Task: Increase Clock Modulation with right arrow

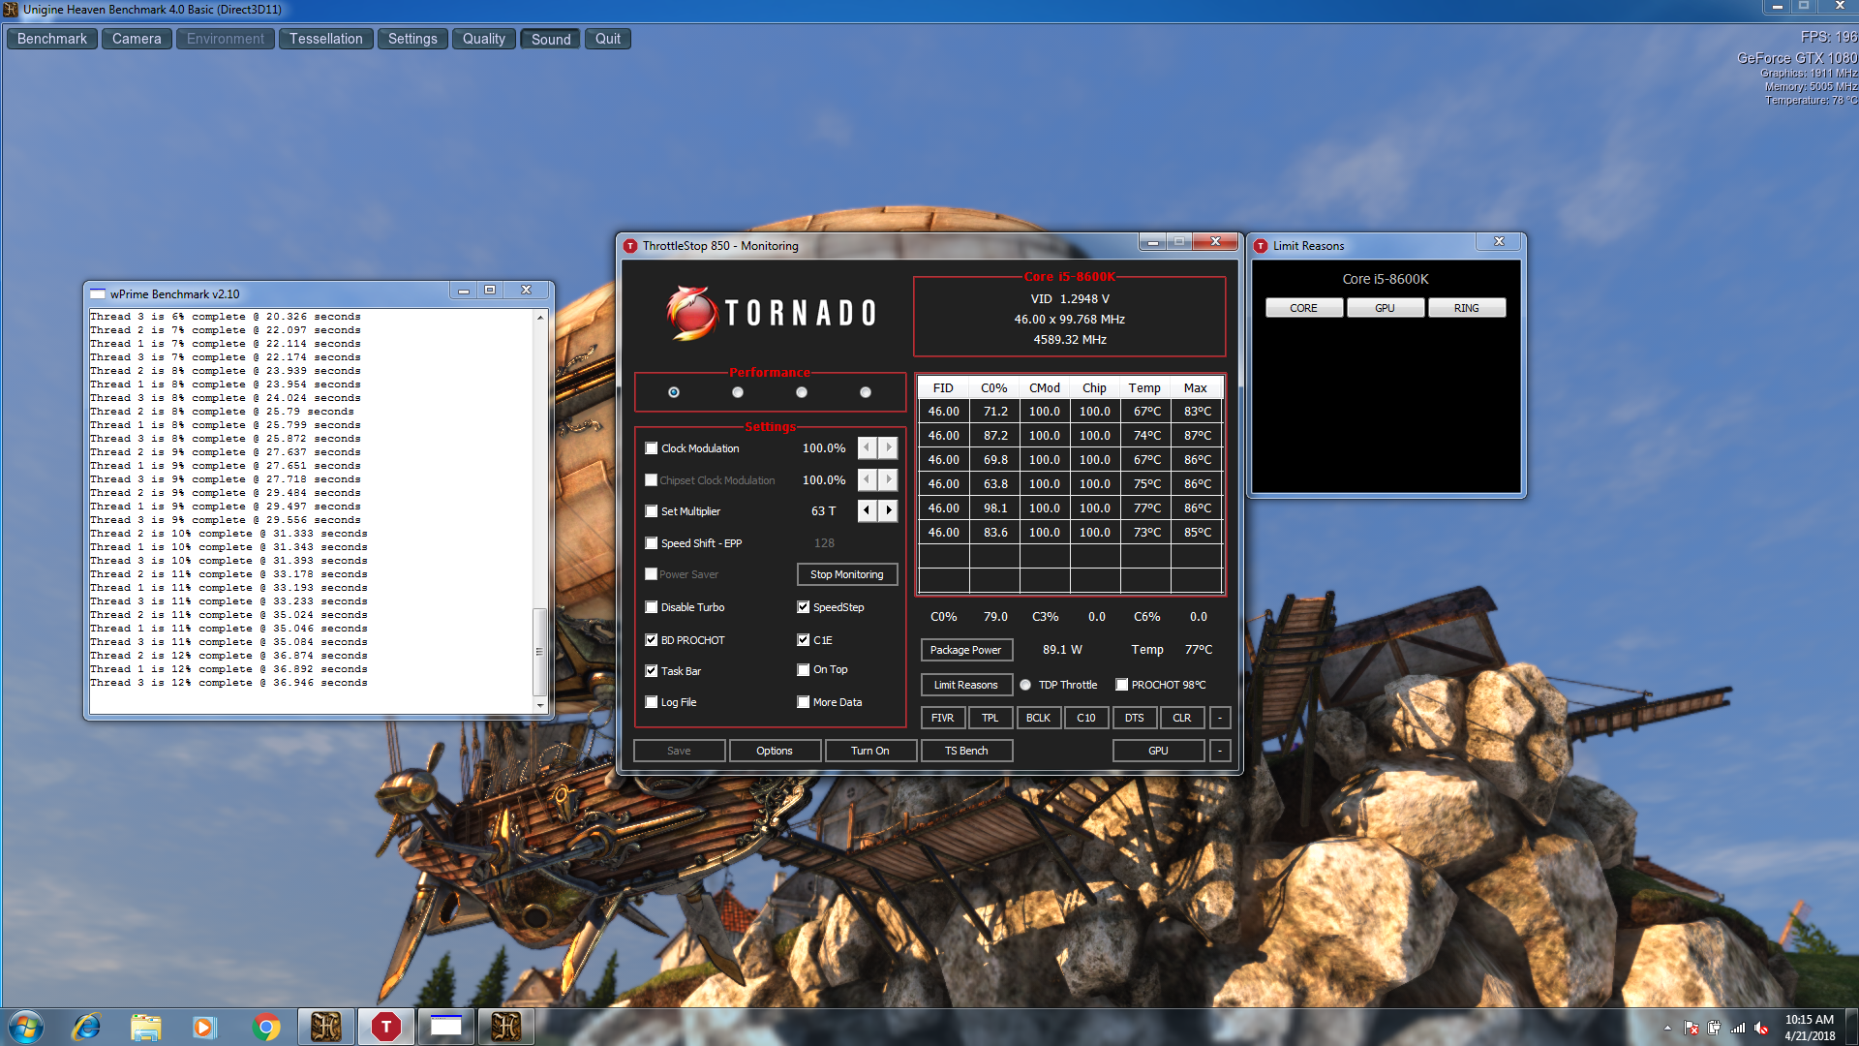Action: pos(888,447)
